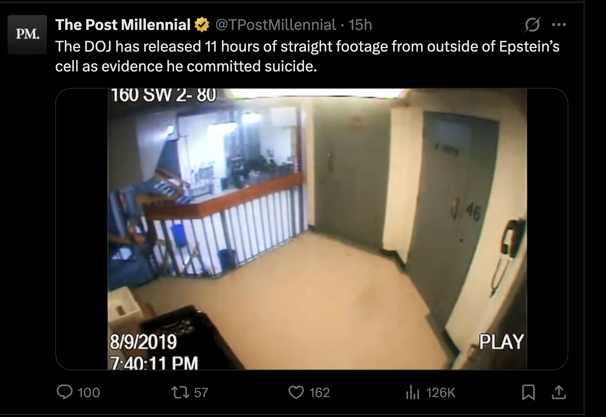
Task: Share the post via upload arrow icon
Action: coord(559,392)
